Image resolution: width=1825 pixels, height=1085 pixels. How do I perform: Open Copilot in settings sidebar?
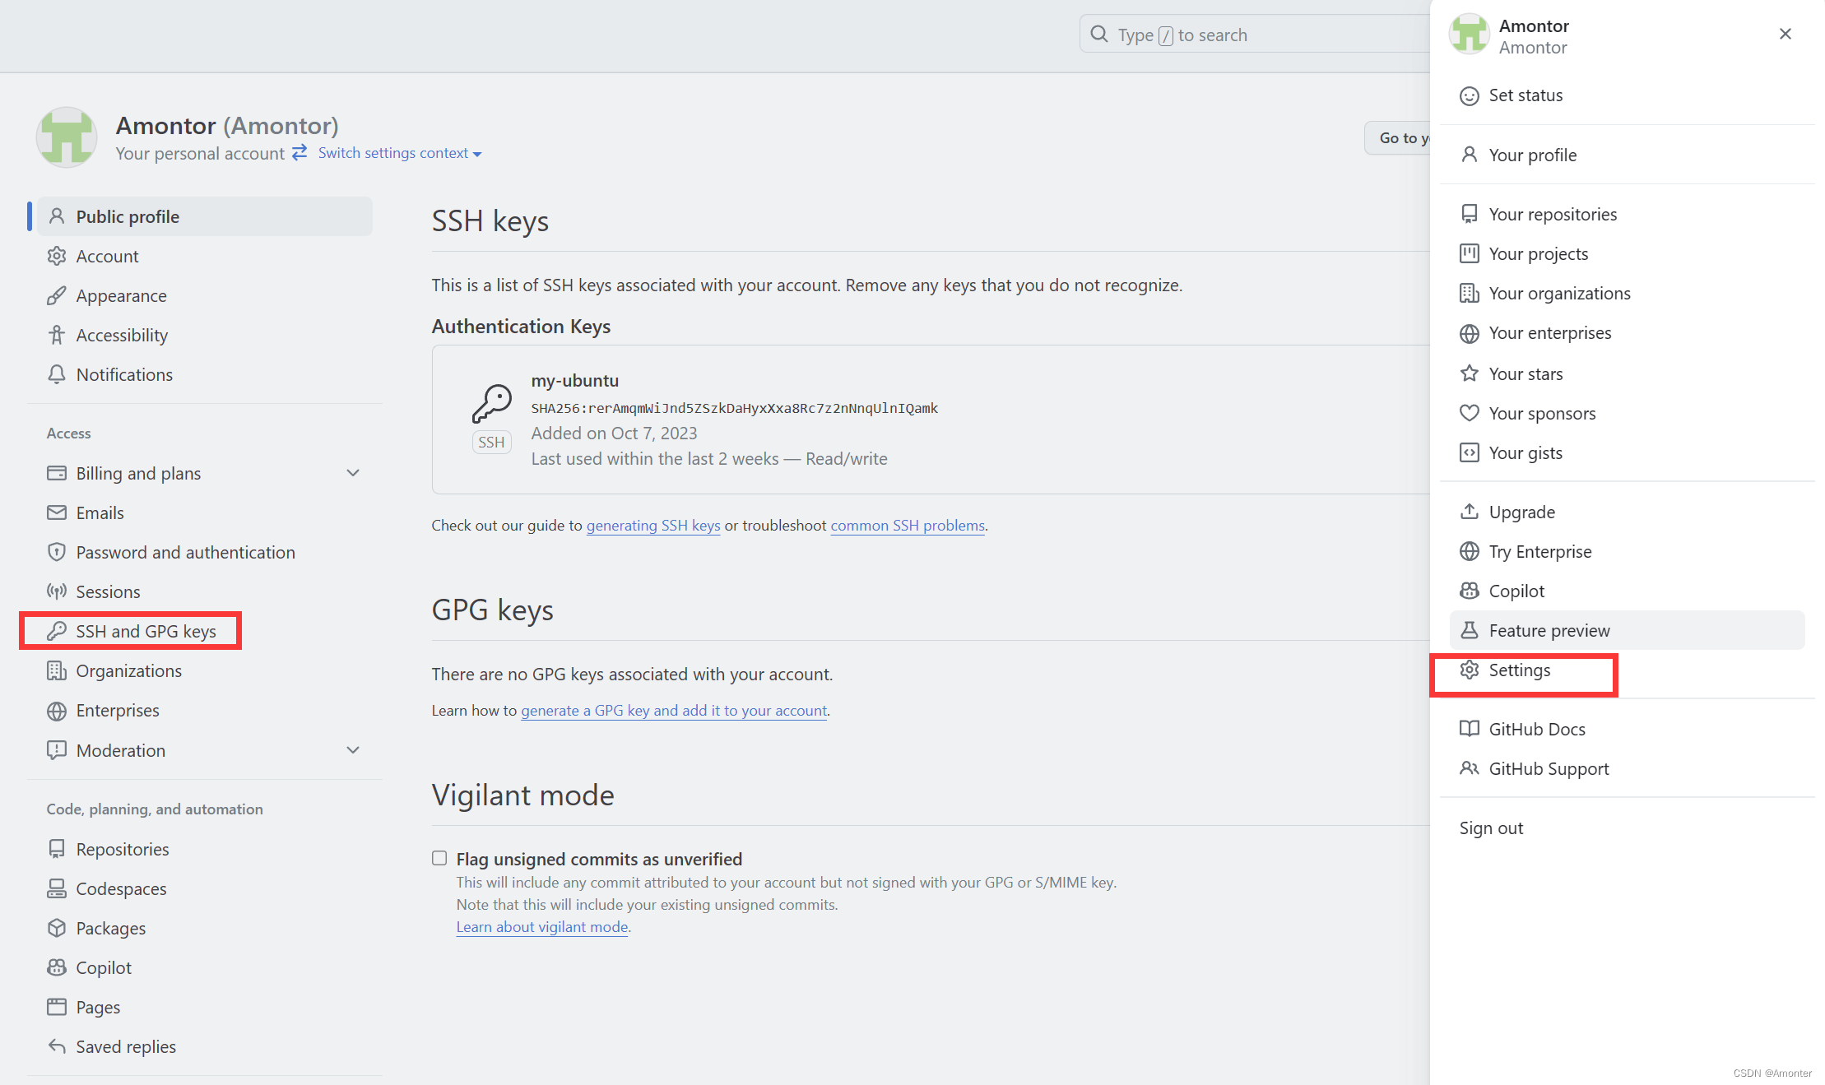205,967
